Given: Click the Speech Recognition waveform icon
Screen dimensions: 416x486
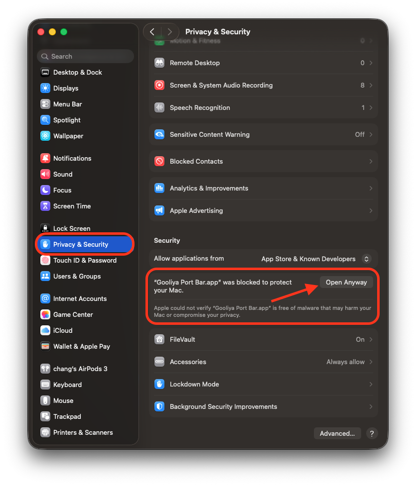Looking at the screenshot, I should coord(159,107).
